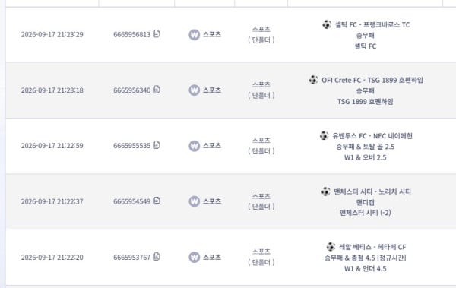Viewport: 456px width, 288px height.
Task: Click the W badge in the 21:23:18 row
Action: (195, 90)
